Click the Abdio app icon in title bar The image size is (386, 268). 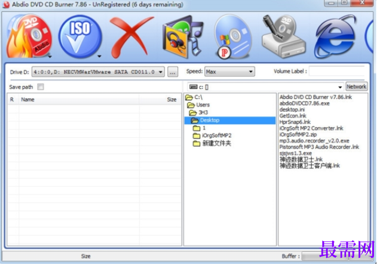coord(7,4)
